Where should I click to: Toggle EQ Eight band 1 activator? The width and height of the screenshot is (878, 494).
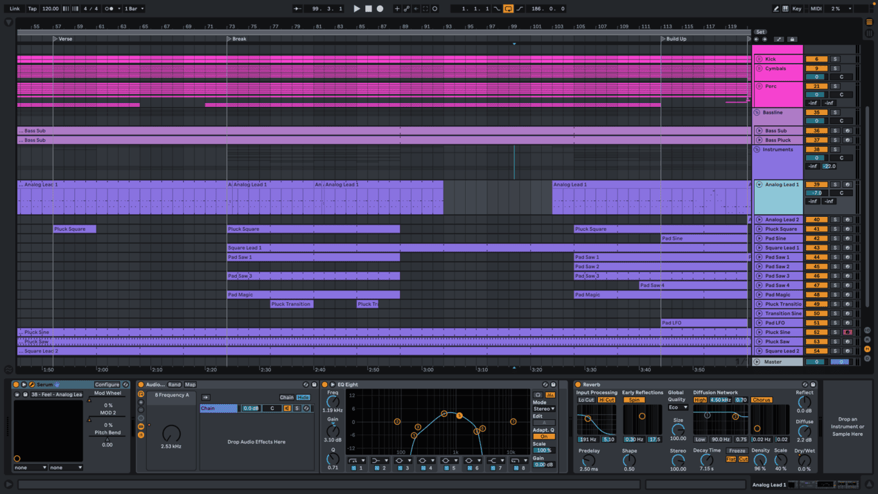[353, 468]
